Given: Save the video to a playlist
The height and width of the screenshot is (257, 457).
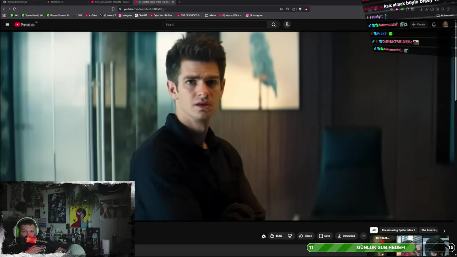Looking at the screenshot, I should click(325, 236).
